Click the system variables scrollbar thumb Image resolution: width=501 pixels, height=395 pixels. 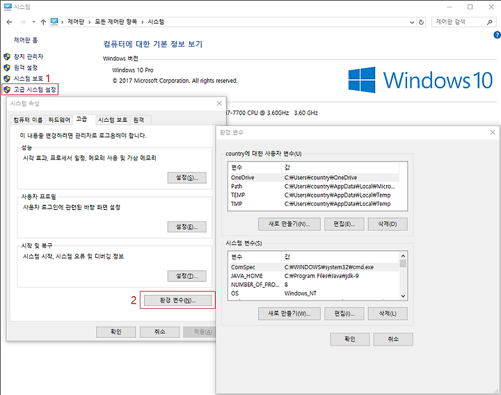pos(403,264)
